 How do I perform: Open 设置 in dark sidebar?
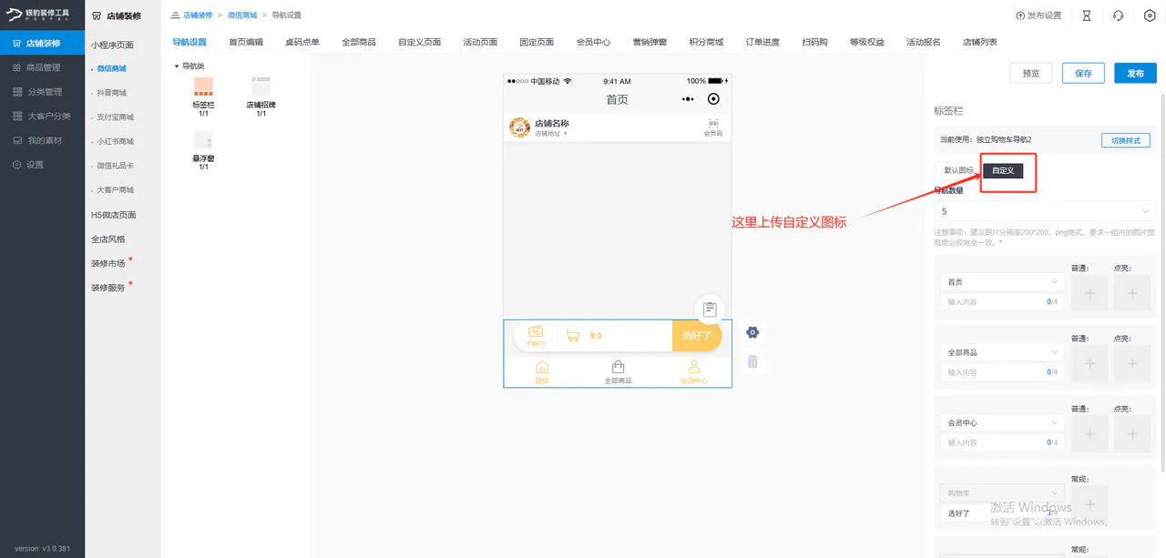[43, 165]
